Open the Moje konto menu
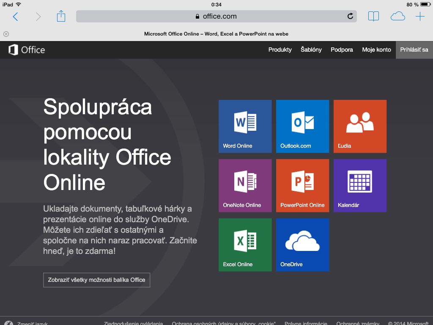Viewport: 433px width, 325px height. pyautogui.click(x=376, y=50)
